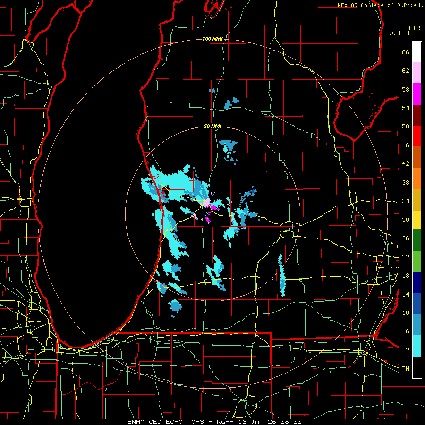This screenshot has height=425, width=425.
Task: Select the 38 legend value
Action: coord(406,182)
